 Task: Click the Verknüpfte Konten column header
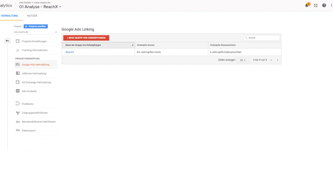tap(172, 45)
